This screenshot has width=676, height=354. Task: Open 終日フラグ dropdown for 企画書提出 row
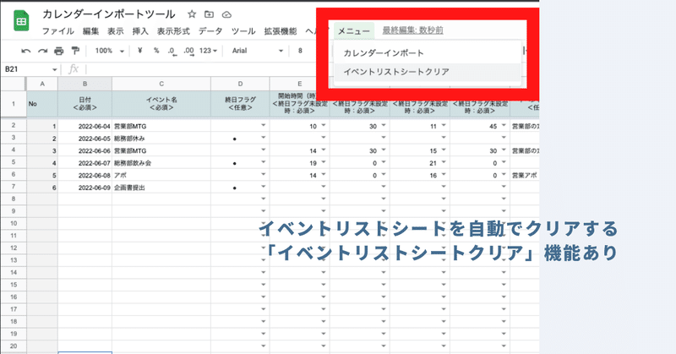tap(263, 187)
